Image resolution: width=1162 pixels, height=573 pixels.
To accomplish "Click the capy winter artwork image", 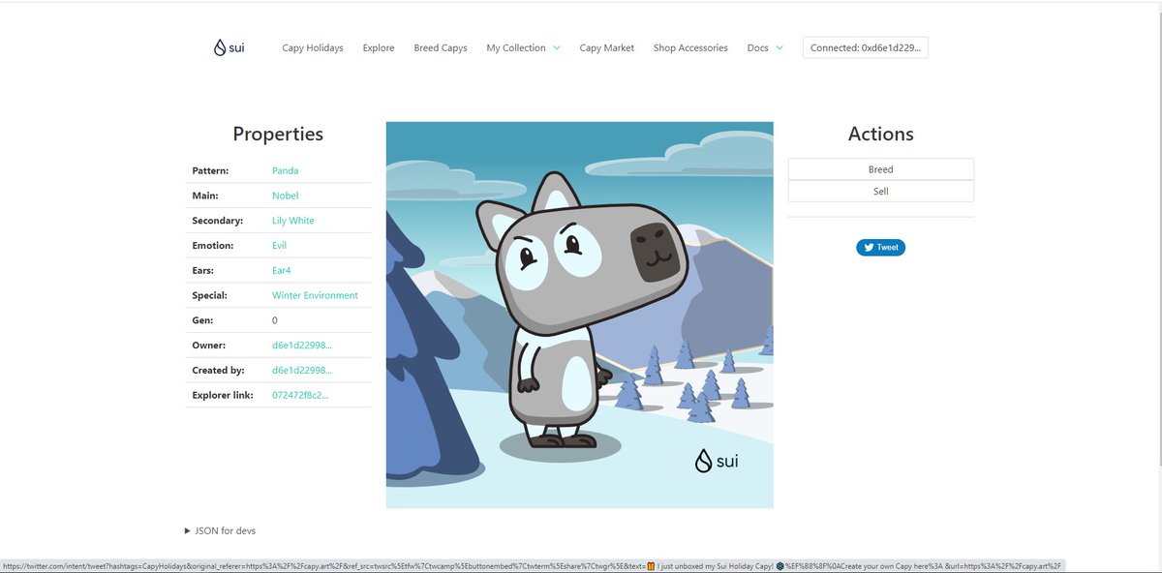I will coord(579,315).
